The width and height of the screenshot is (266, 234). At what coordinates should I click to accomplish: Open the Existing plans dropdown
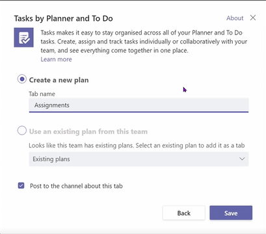tap(139, 159)
